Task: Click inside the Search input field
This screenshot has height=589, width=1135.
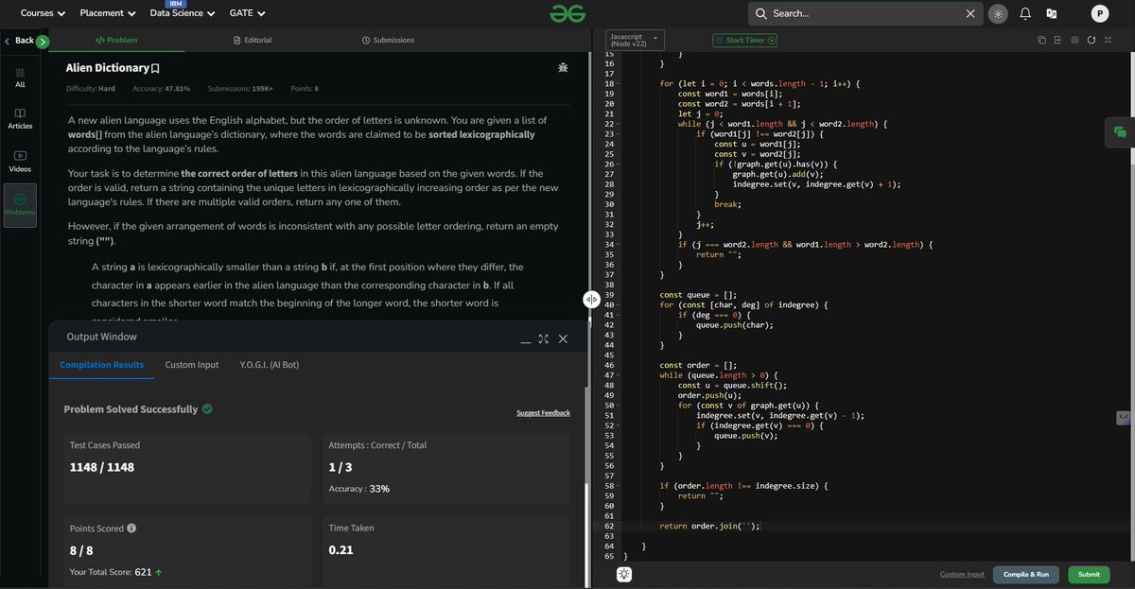Action: pos(865,13)
